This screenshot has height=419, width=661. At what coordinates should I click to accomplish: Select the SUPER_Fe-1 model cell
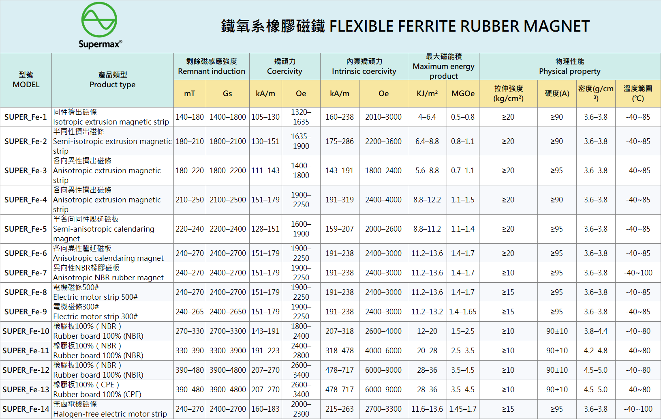26,117
